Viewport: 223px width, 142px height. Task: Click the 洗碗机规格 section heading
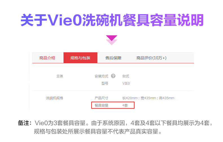tap(54, 98)
